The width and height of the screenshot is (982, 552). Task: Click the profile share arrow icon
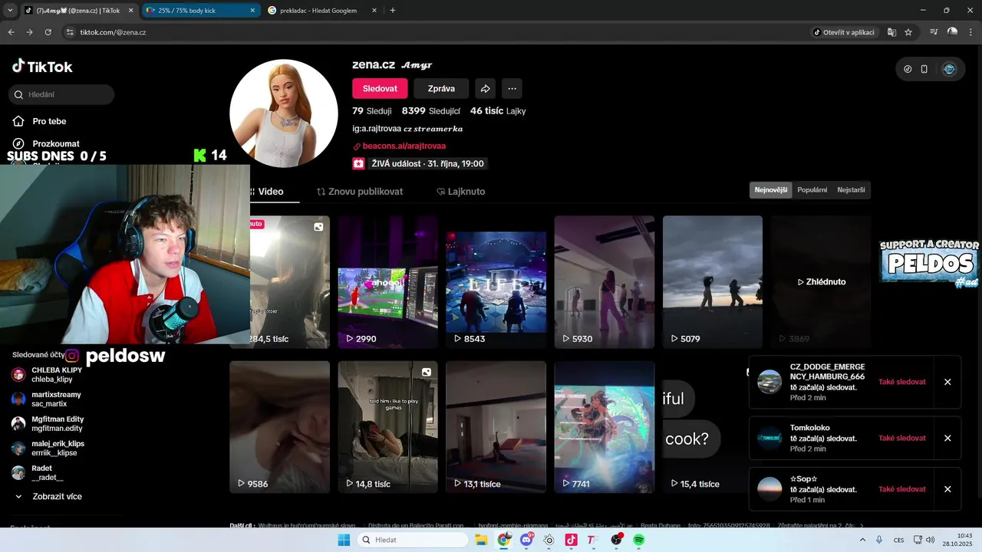click(485, 88)
